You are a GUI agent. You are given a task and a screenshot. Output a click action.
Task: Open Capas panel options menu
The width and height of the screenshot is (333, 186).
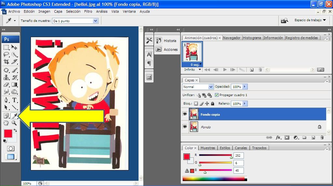coord(328,81)
